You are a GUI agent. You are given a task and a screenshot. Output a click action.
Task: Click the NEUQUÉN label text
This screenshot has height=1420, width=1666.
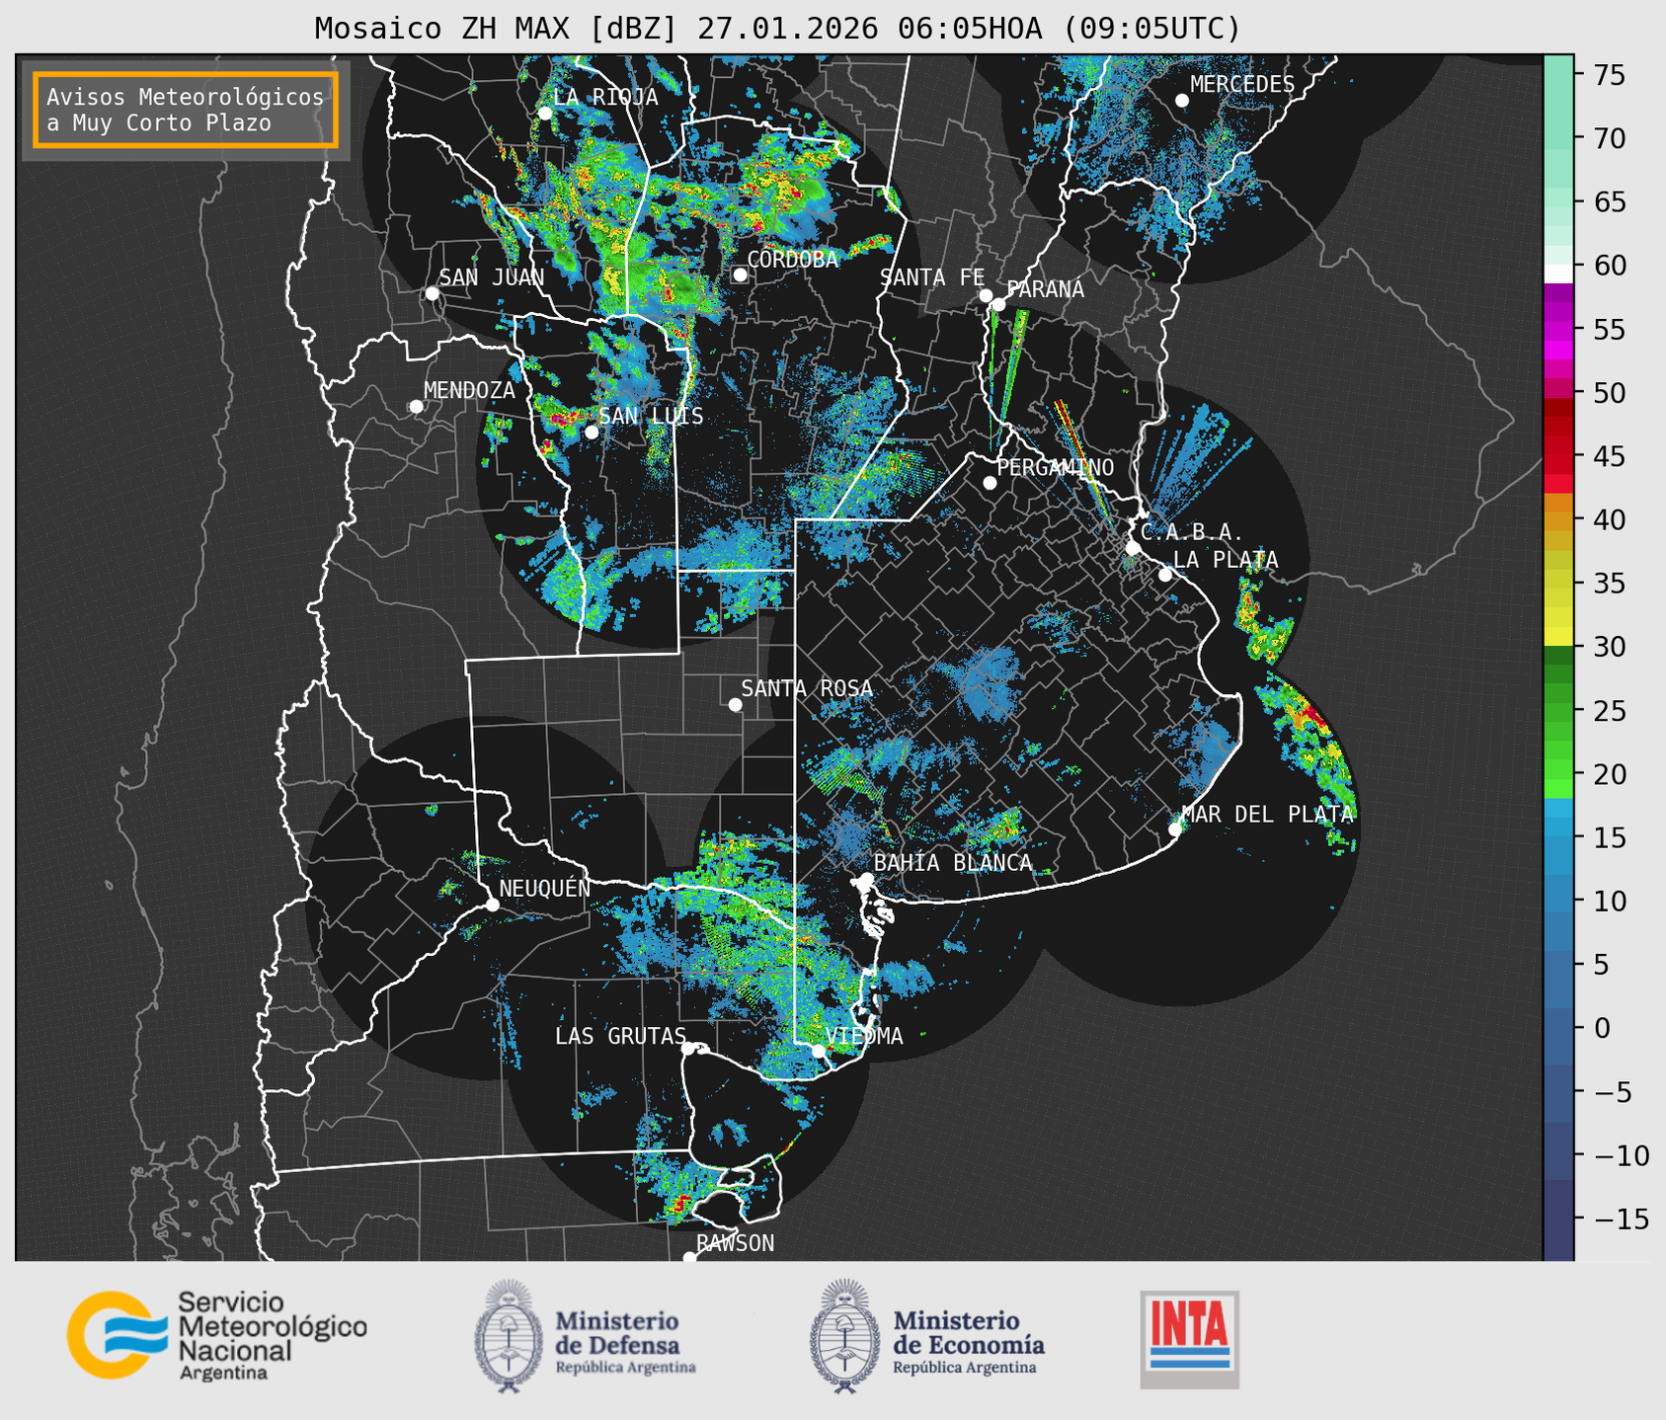click(545, 888)
